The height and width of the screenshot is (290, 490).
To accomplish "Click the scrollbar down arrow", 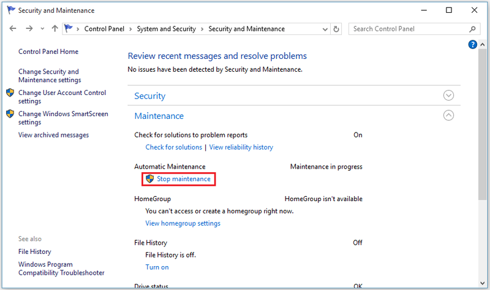I will [x=482, y=283].
